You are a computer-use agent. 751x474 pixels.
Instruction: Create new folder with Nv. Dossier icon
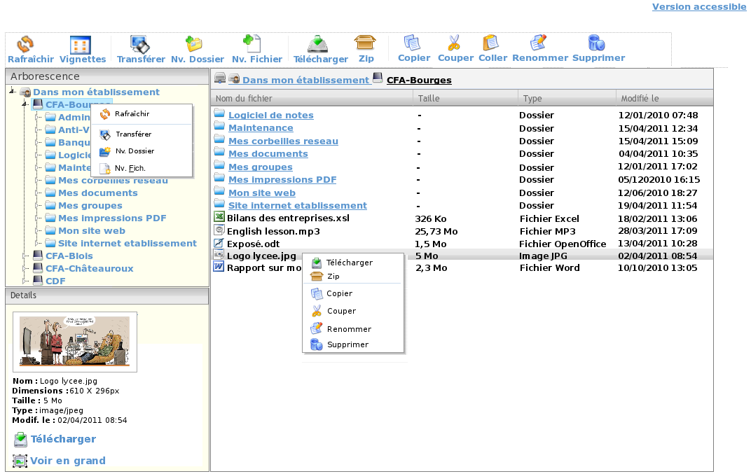[x=194, y=45]
